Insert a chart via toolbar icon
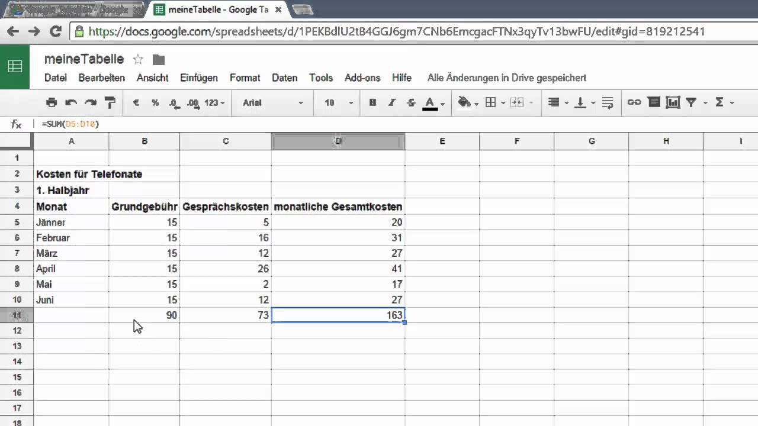 coord(673,102)
